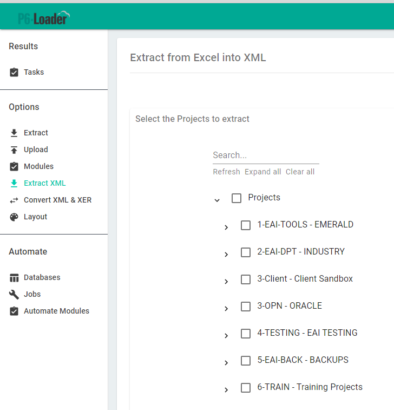394x410 pixels.
Task: Click the Convert XML & XER arrows icon
Action: (x=14, y=200)
